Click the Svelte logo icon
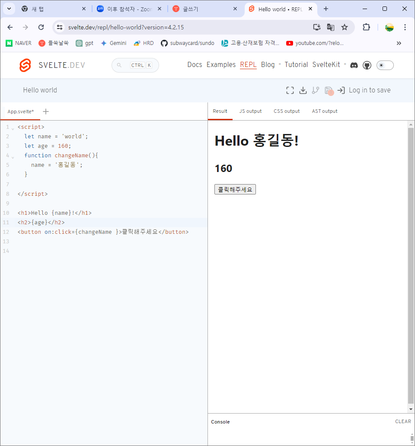The width and height of the screenshot is (415, 446). click(25, 65)
